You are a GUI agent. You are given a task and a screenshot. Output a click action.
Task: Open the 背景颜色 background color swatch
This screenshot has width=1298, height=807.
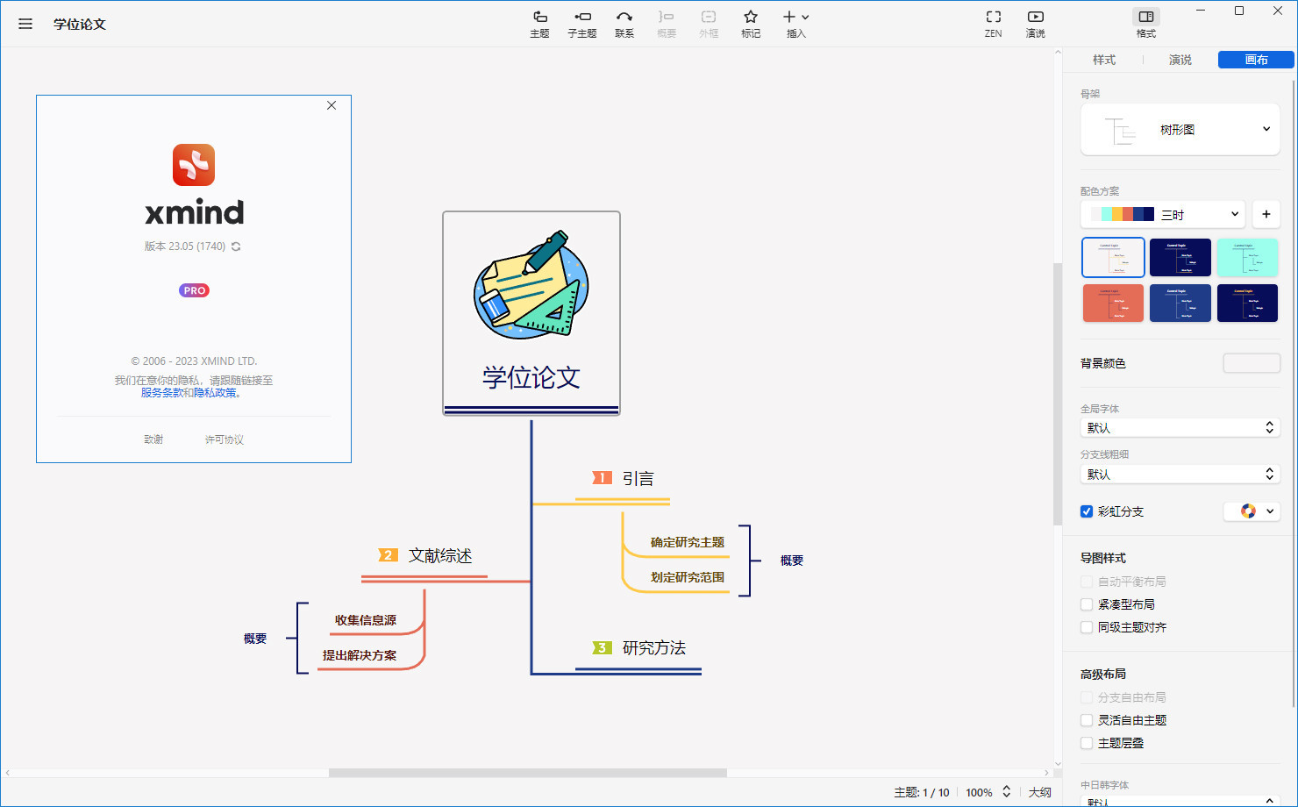[x=1252, y=363]
